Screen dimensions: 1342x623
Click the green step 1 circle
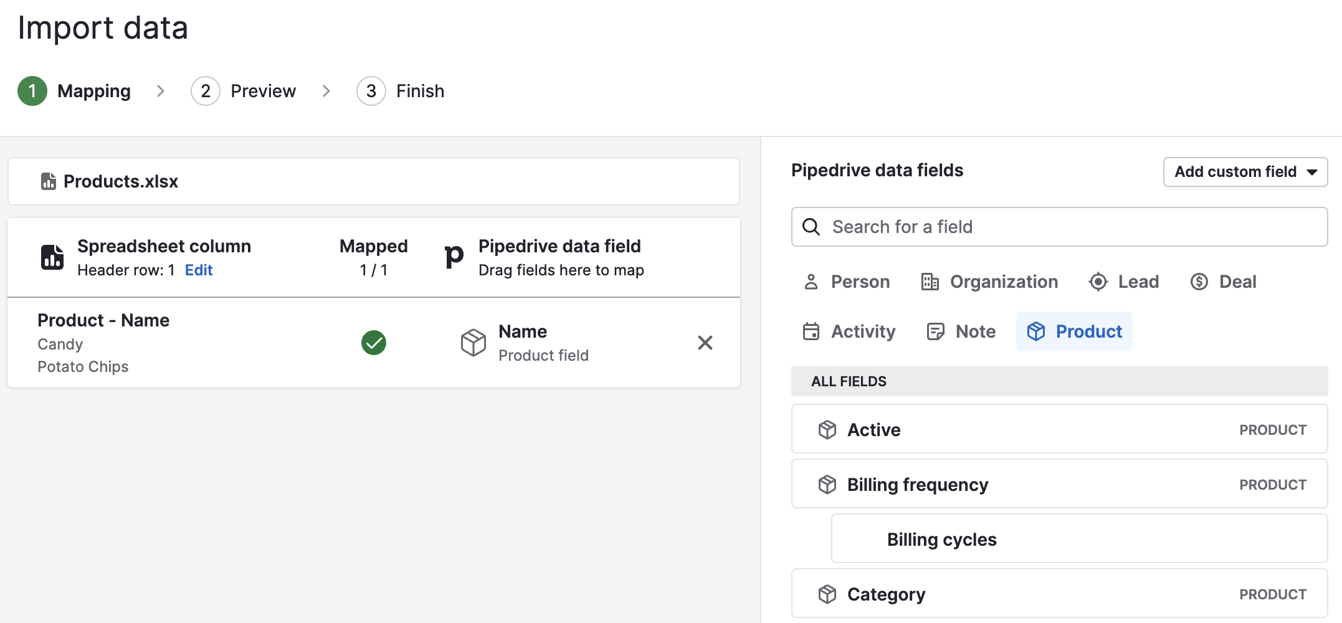(32, 91)
